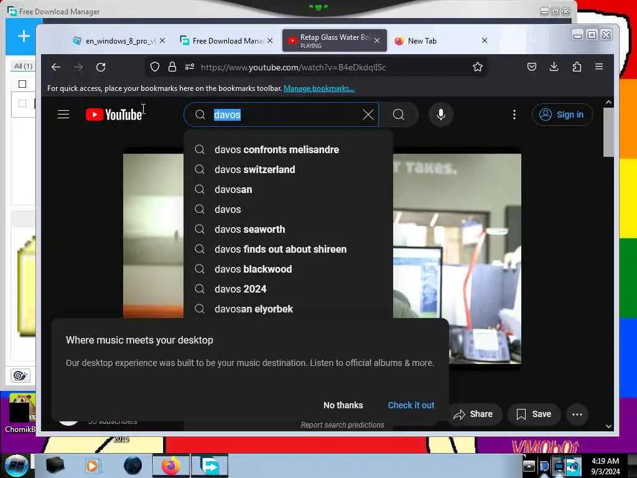Click the Manage bookmarks link
This screenshot has height=478, width=637.
pyautogui.click(x=319, y=88)
